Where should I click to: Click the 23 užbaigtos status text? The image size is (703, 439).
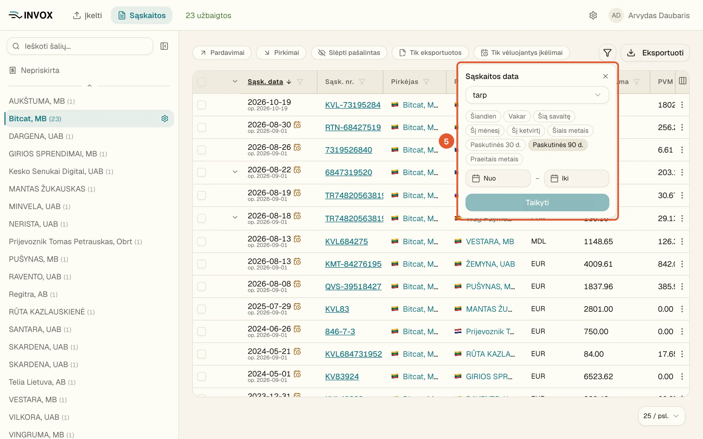[208, 15]
